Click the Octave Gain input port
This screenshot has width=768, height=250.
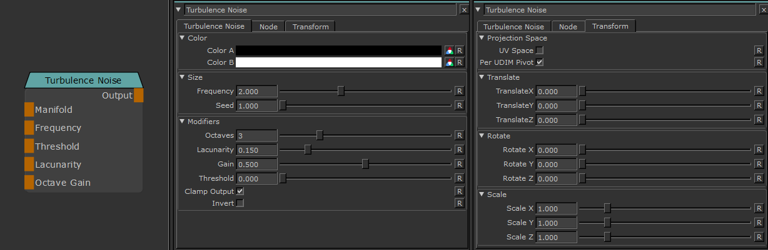point(29,183)
